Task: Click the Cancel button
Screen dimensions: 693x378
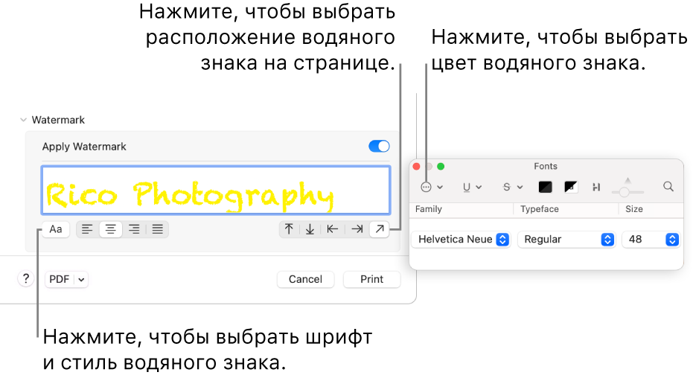Action: [x=305, y=279]
